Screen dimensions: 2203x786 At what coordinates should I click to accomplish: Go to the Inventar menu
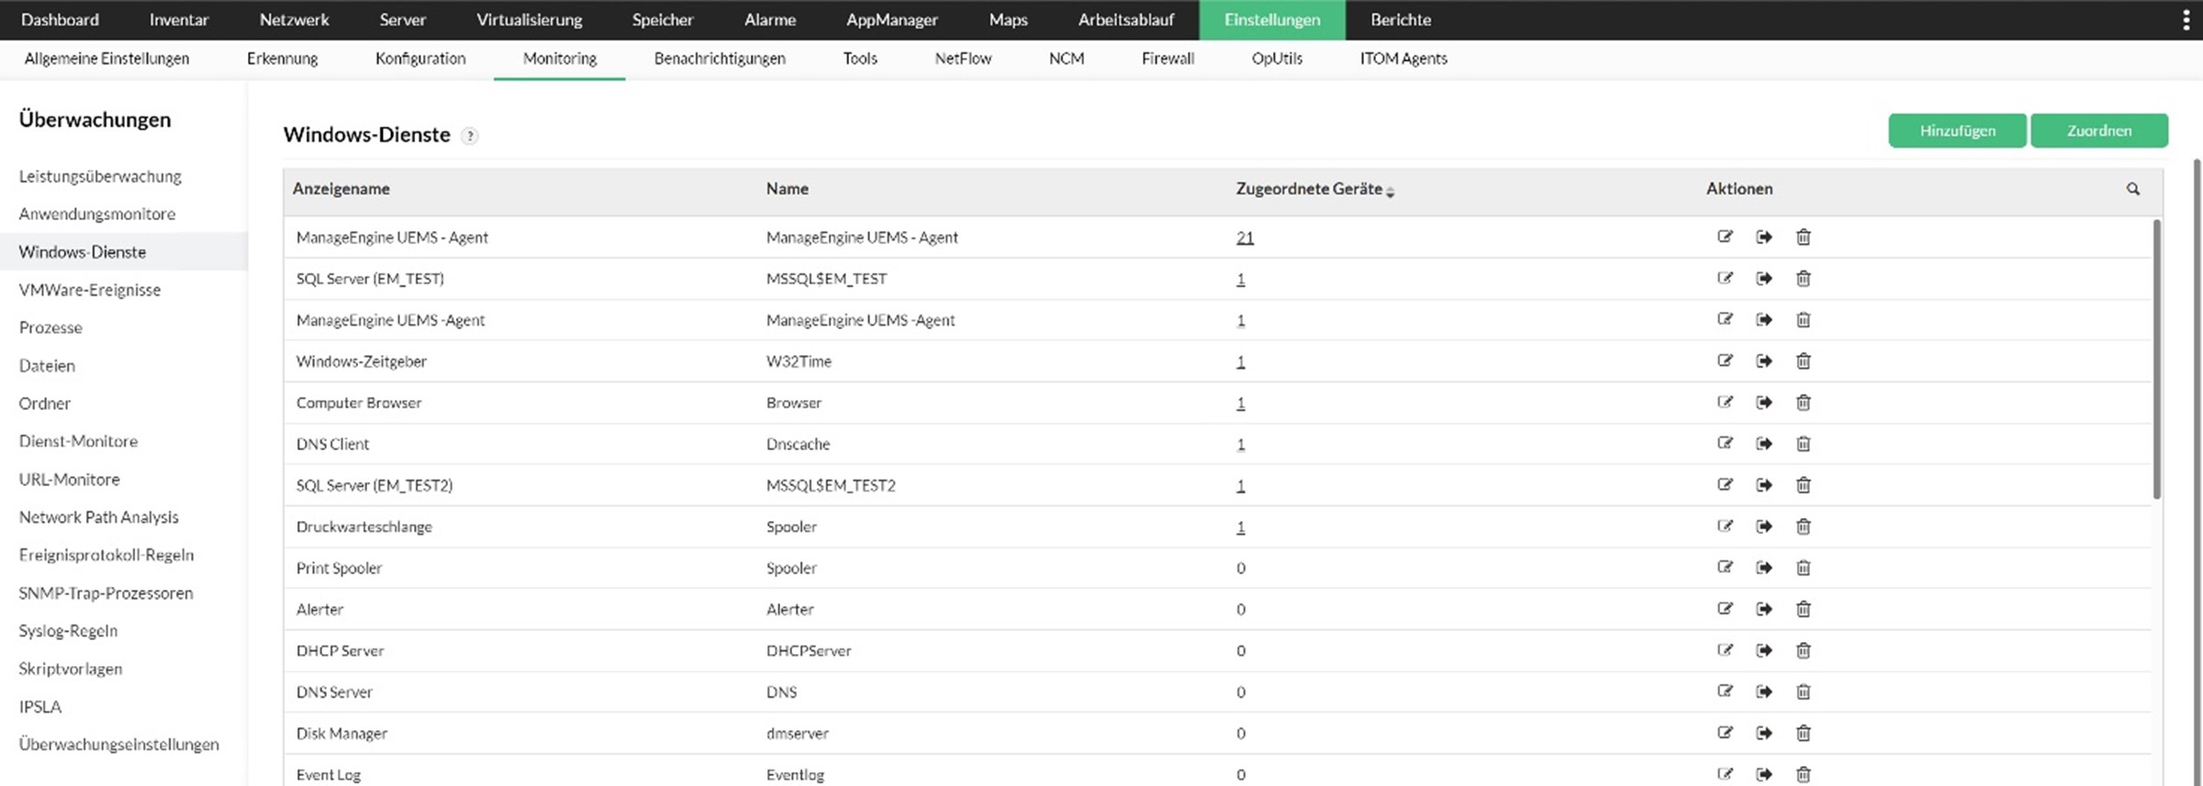(x=179, y=19)
